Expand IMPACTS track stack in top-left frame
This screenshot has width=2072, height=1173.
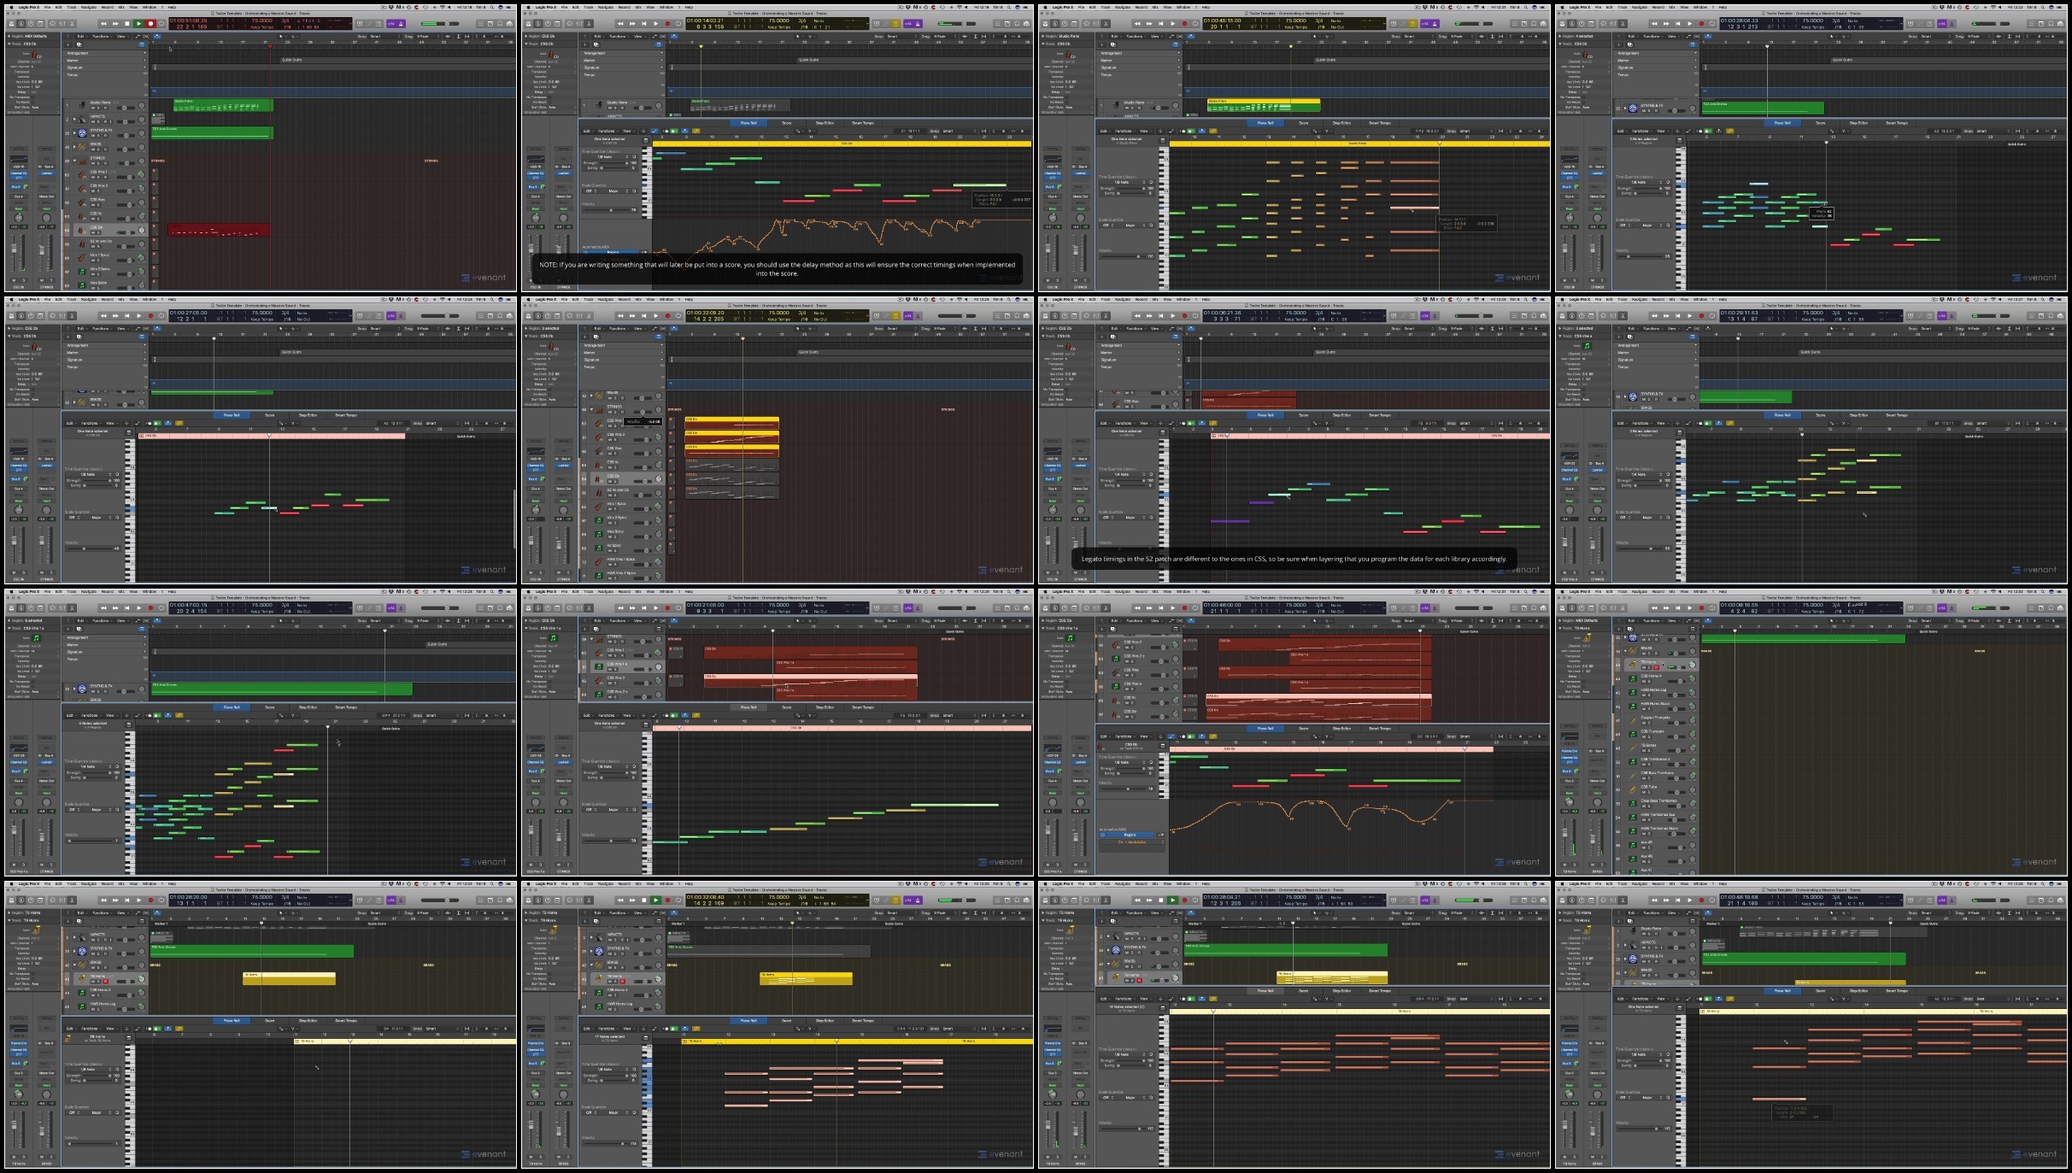coord(74,120)
